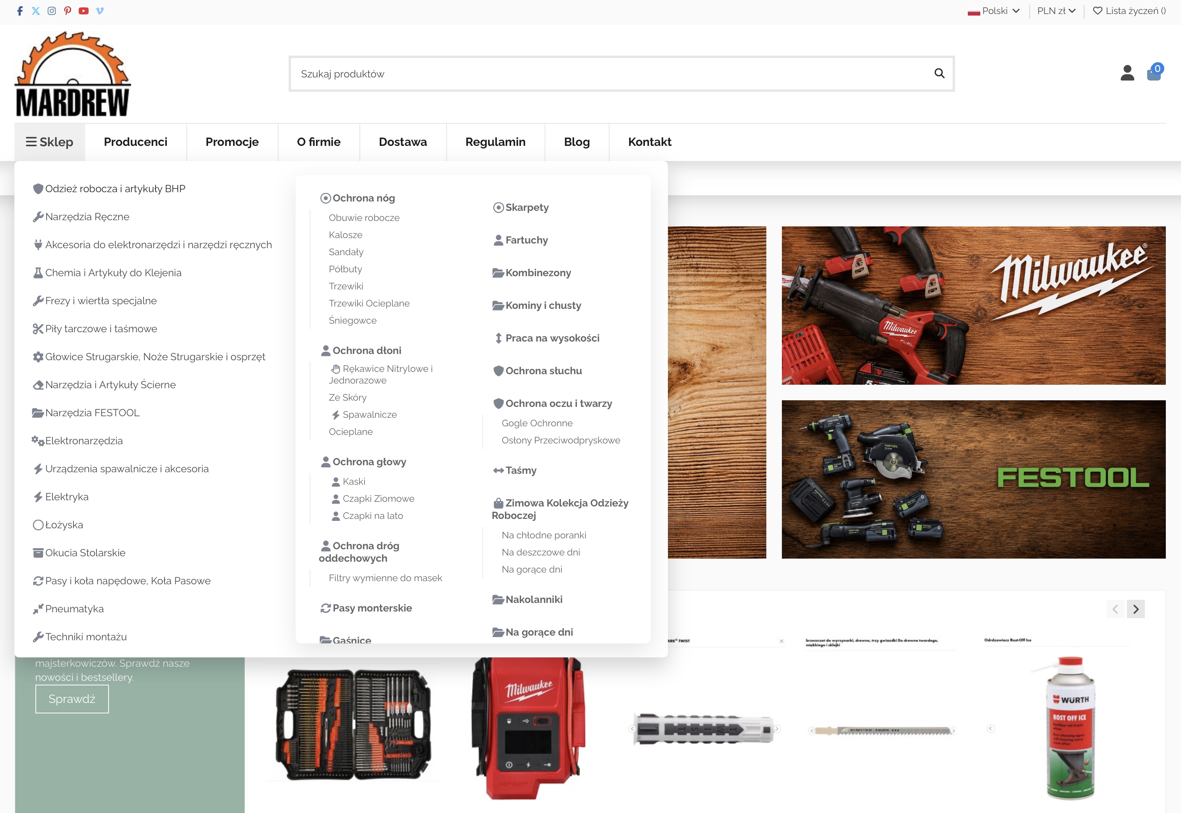1181x813 pixels.
Task: Select Elektronarzędzia category
Action: click(x=77, y=441)
